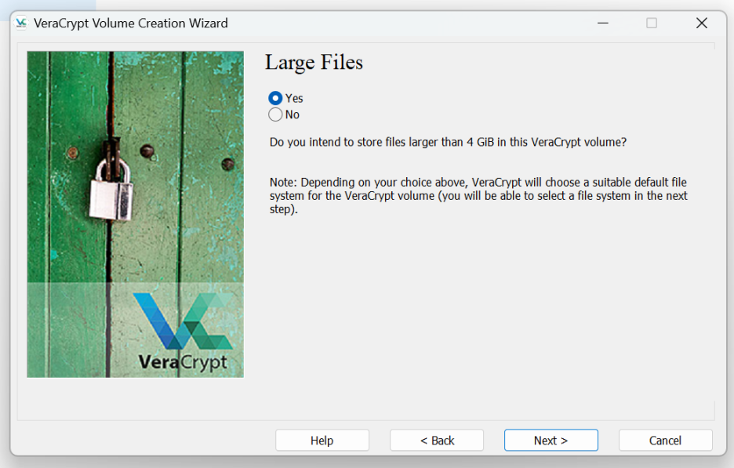Click the Note about default file system
This screenshot has height=468, width=734.
(478, 196)
